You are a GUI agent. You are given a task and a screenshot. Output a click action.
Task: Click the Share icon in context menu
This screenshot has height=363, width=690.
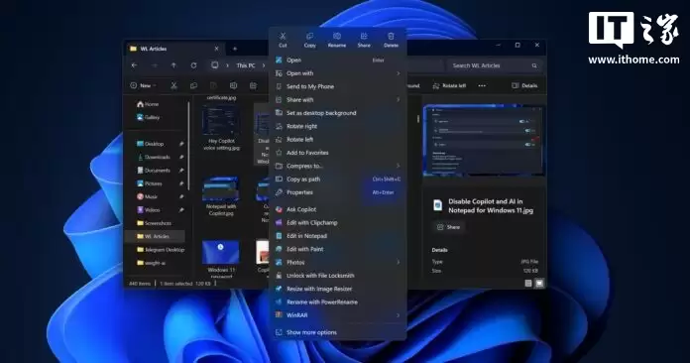[364, 36]
